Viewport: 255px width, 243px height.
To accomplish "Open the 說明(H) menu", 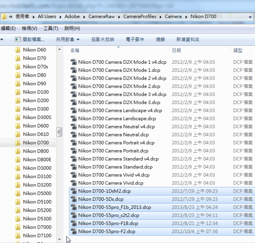I will (72, 28).
